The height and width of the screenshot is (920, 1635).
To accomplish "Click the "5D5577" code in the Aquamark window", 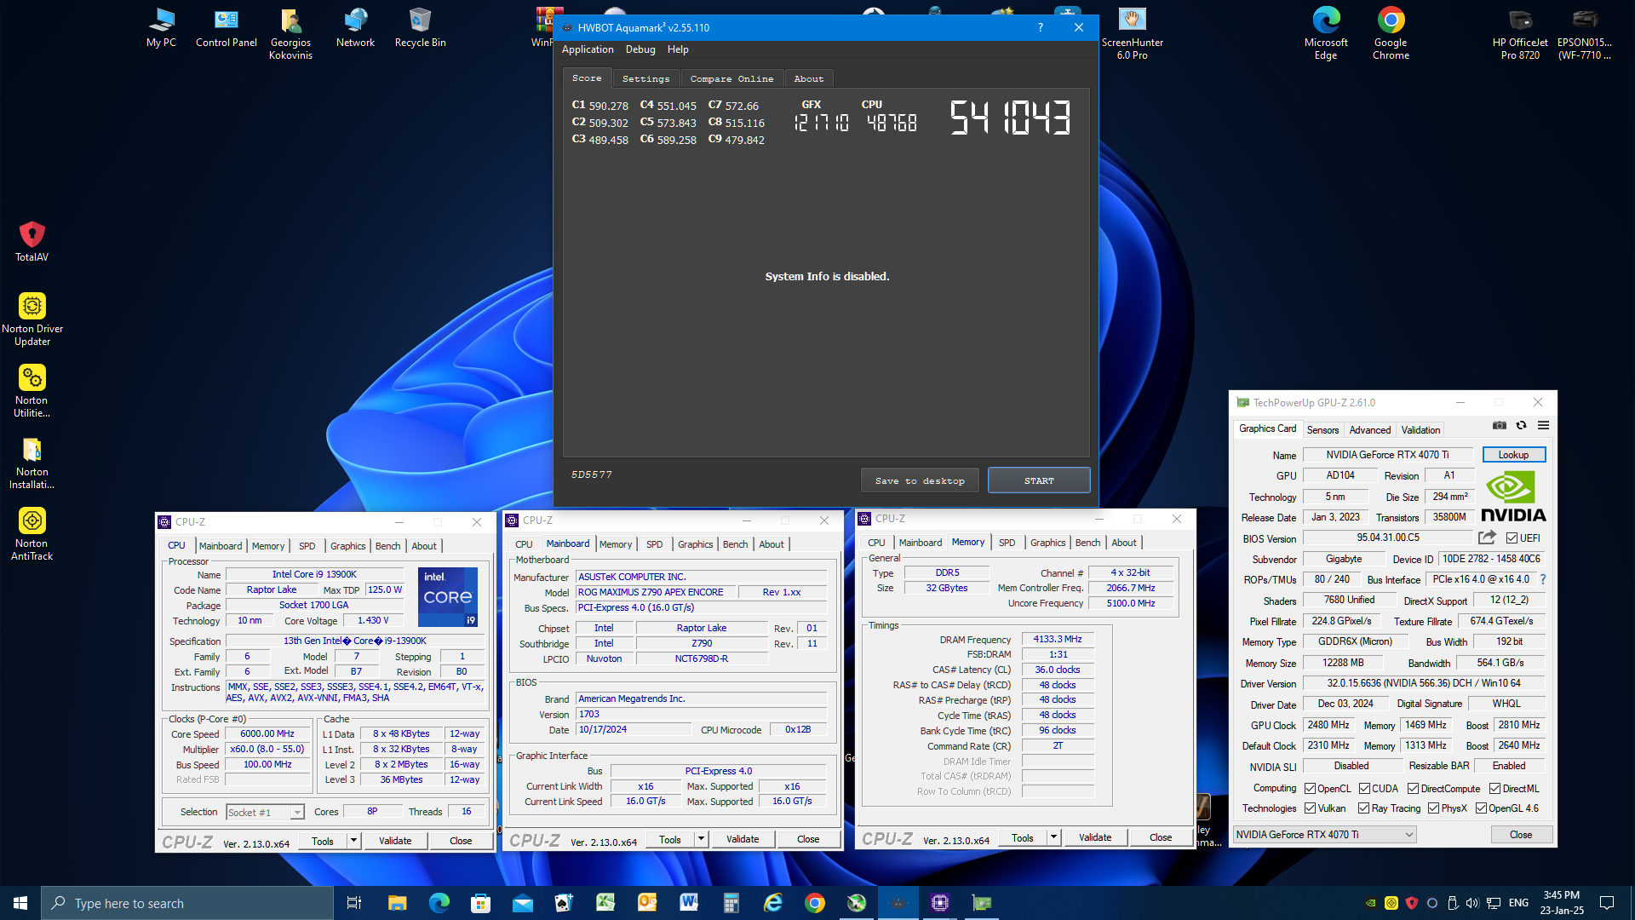I will coord(592,474).
